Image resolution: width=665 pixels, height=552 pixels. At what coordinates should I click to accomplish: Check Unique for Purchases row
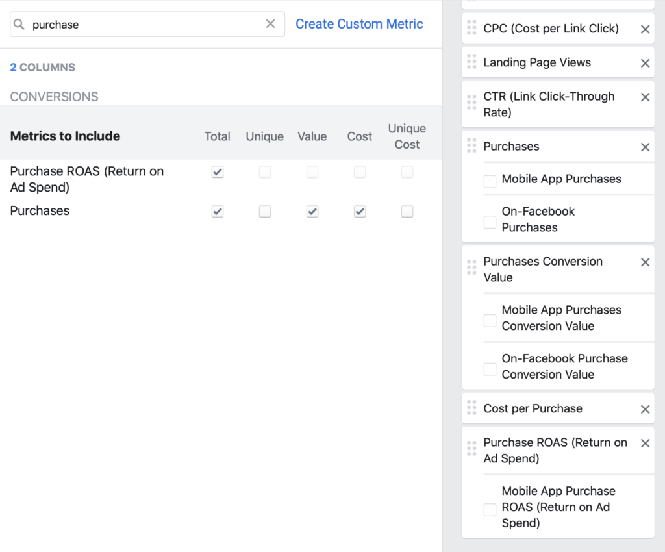264,211
